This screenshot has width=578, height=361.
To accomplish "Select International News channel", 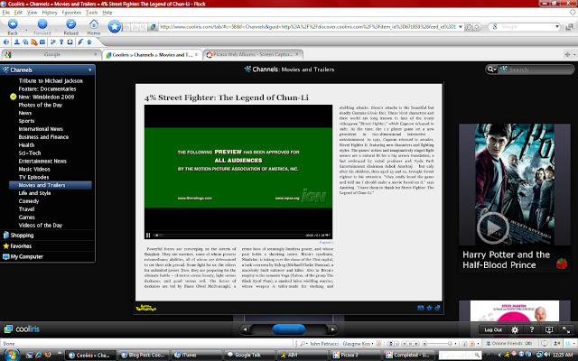I will click(41, 129).
